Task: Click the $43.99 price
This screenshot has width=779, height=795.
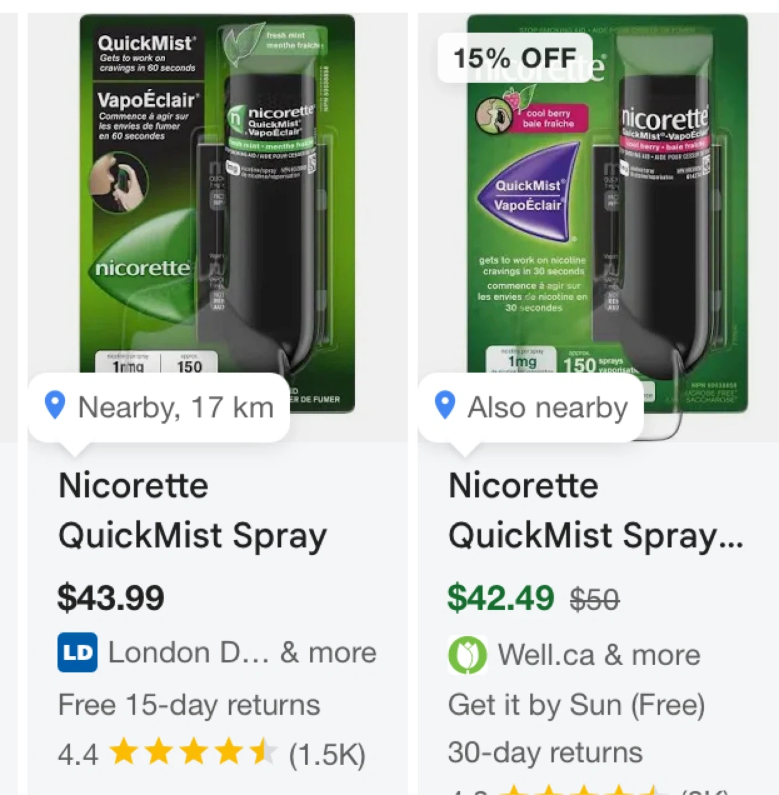Action: pos(111,597)
